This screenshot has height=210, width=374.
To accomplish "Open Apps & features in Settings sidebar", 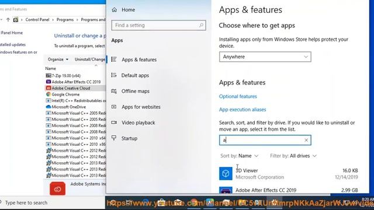I will coord(139,60).
